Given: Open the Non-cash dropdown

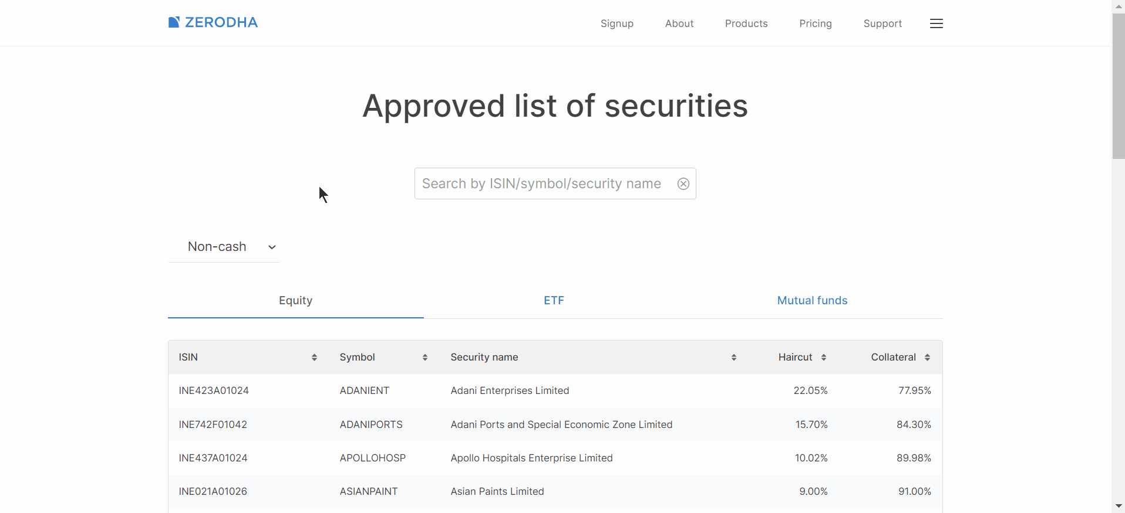Looking at the screenshot, I should point(224,247).
